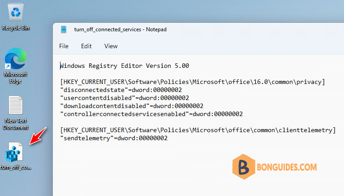Screen dimensions: 344x196
Task: Select the Microsoft Edge desktop shortcut
Action: (16, 66)
